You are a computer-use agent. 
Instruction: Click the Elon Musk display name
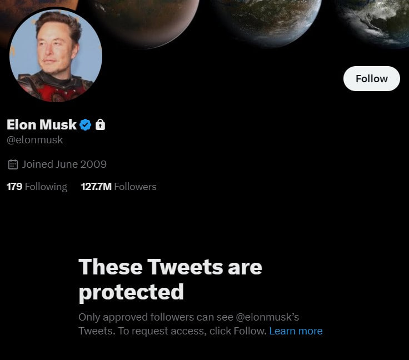pos(42,124)
